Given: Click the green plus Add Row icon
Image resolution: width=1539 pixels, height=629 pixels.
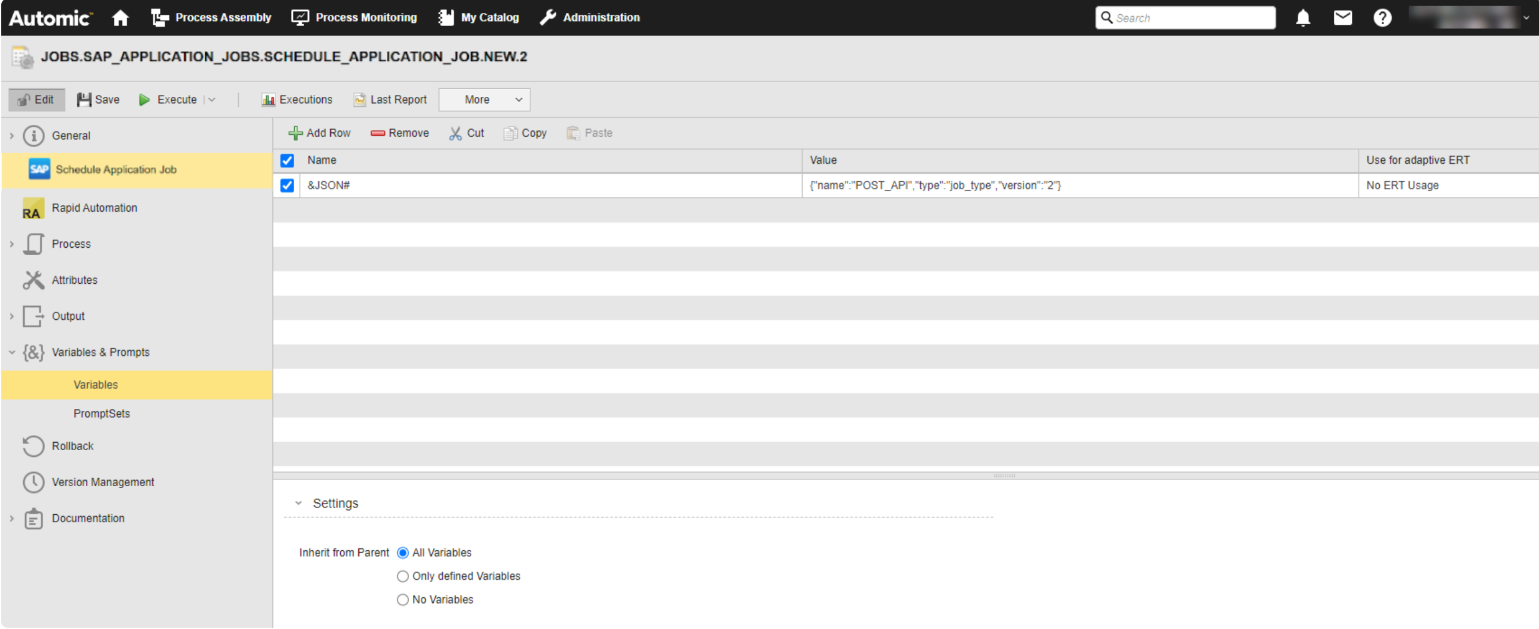Looking at the screenshot, I should (295, 133).
